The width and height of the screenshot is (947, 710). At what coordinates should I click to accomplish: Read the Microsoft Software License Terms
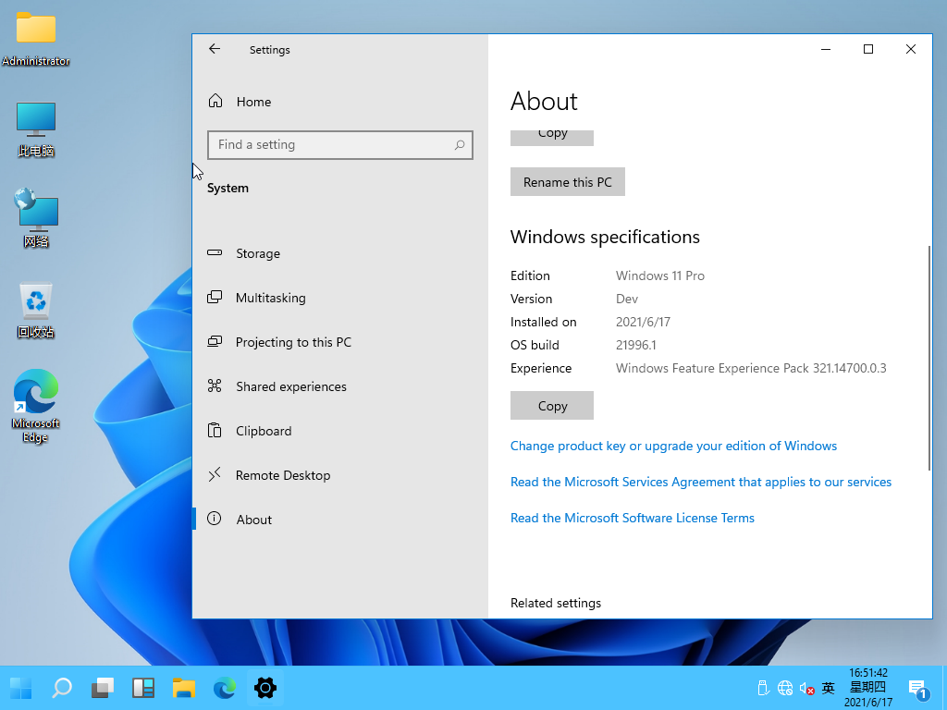pyautogui.click(x=633, y=518)
